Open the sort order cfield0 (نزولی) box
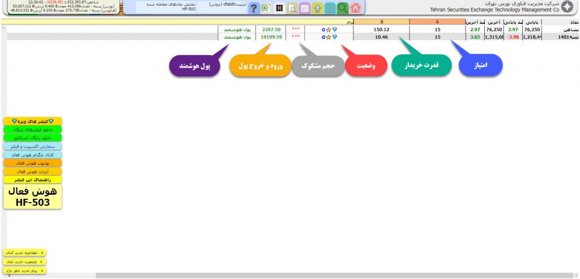The height and width of the screenshot is (279, 580). (x=221, y=7)
